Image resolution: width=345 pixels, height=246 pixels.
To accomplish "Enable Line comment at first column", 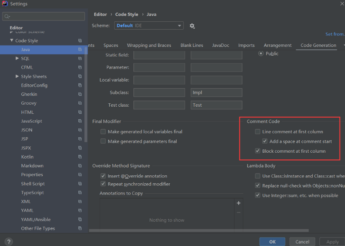I will coord(257,132).
